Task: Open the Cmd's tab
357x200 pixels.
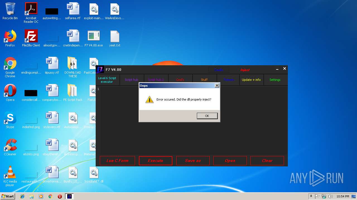Action: 180,80
